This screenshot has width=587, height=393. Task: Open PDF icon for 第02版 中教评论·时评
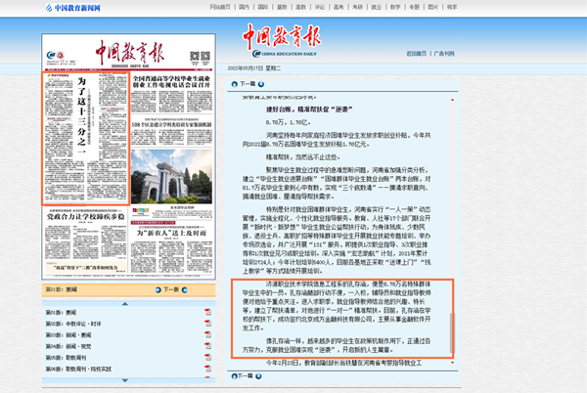[x=207, y=323]
